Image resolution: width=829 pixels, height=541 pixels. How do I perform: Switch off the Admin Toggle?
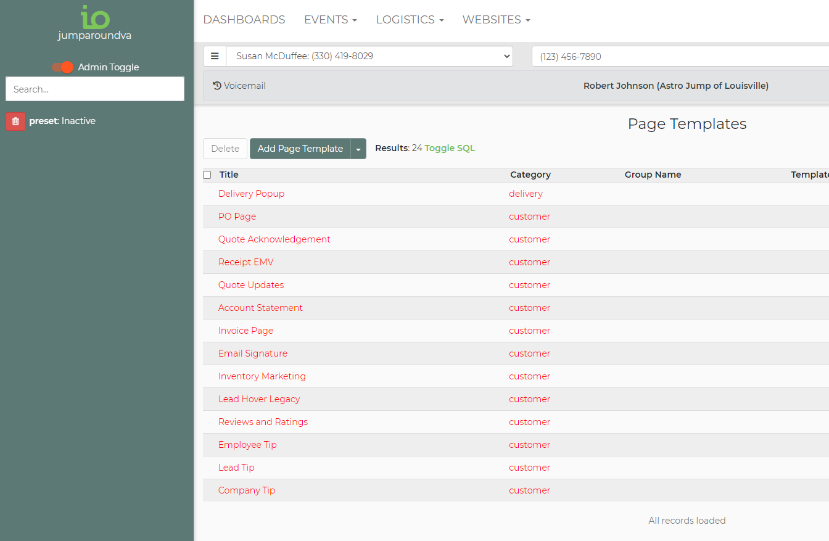pos(63,67)
